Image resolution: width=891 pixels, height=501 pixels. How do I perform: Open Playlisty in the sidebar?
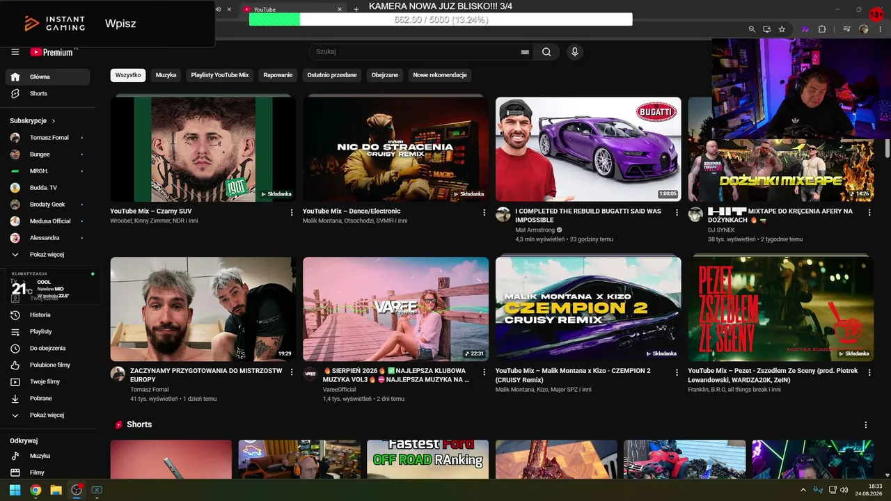point(47,331)
